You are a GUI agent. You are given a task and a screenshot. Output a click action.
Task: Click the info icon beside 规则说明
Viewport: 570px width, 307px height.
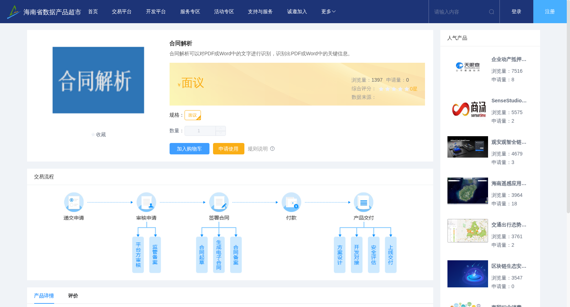(x=273, y=149)
